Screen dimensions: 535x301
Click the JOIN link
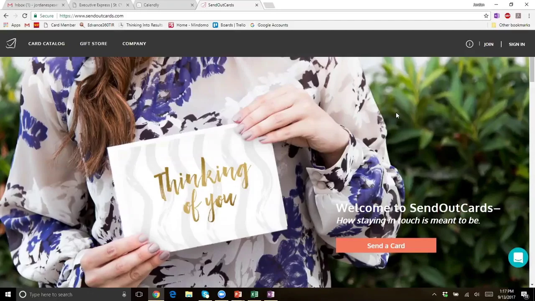click(x=489, y=44)
